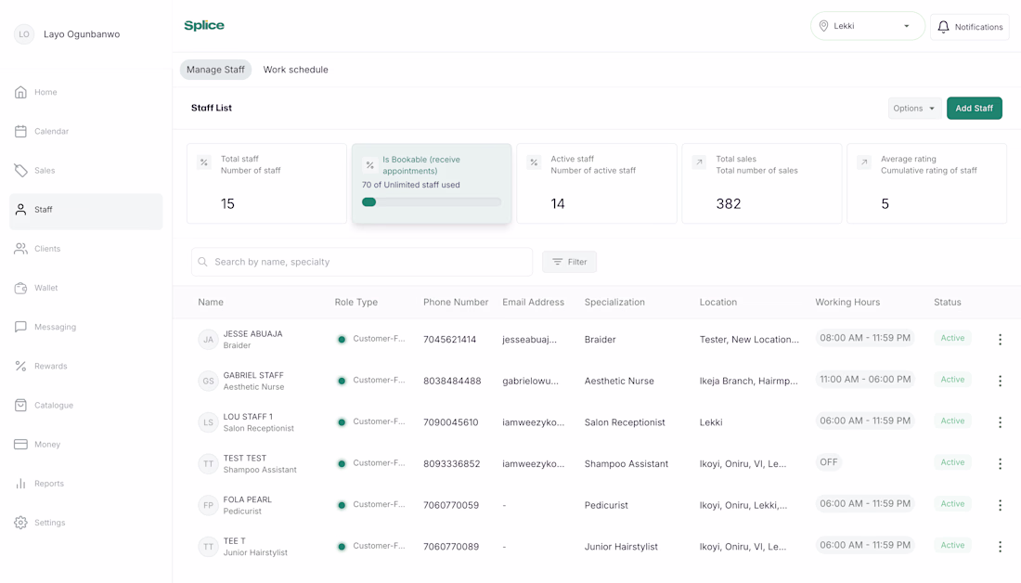Click the Active status badge for Gabriel Staff
The width and height of the screenshot is (1021, 583).
pyautogui.click(x=952, y=380)
